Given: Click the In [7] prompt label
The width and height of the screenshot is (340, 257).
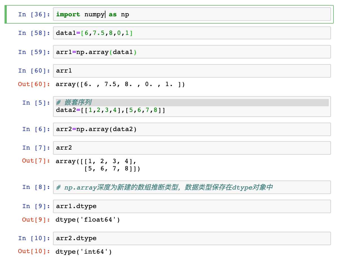Looking at the screenshot, I should [36, 148].
